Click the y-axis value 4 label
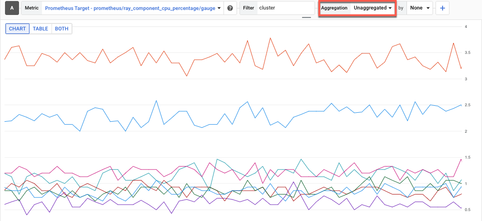The width and height of the screenshot is (482, 221). pyautogui.click(x=465, y=26)
